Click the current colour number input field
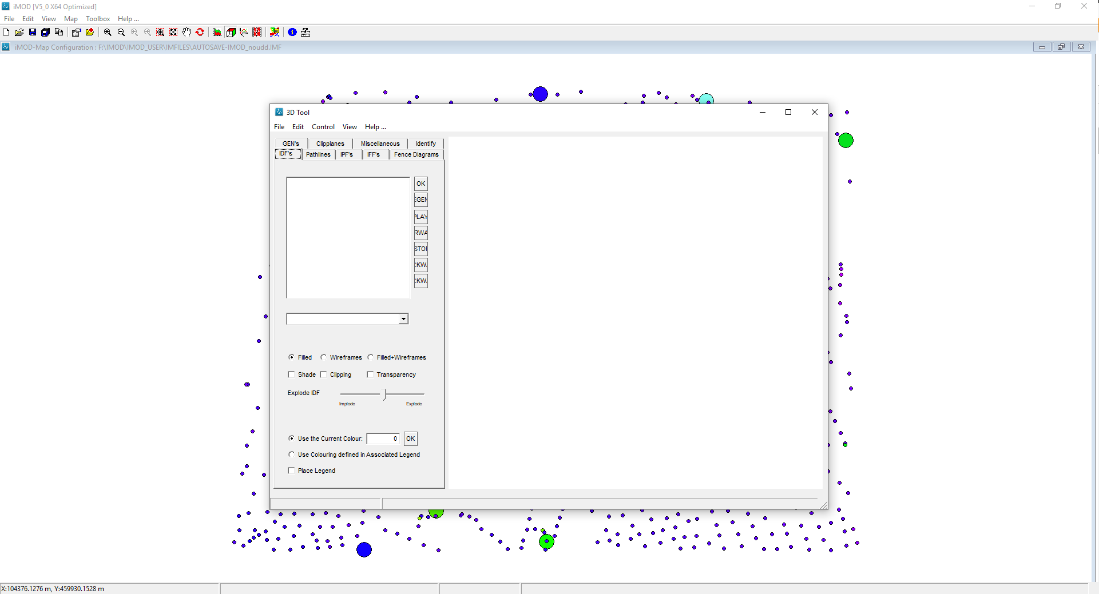Screen dimensions: 1099x594 (383, 438)
